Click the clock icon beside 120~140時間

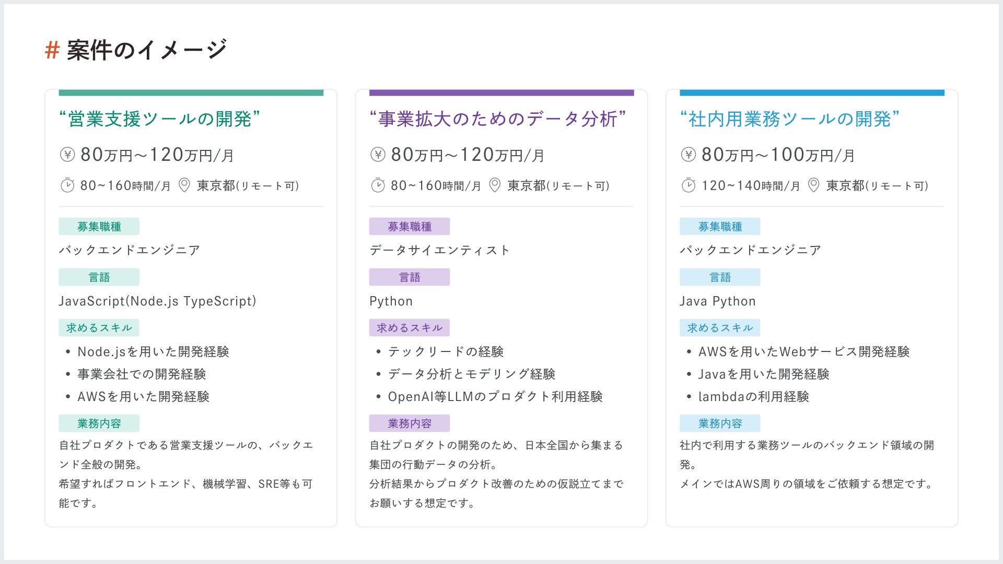tap(689, 185)
